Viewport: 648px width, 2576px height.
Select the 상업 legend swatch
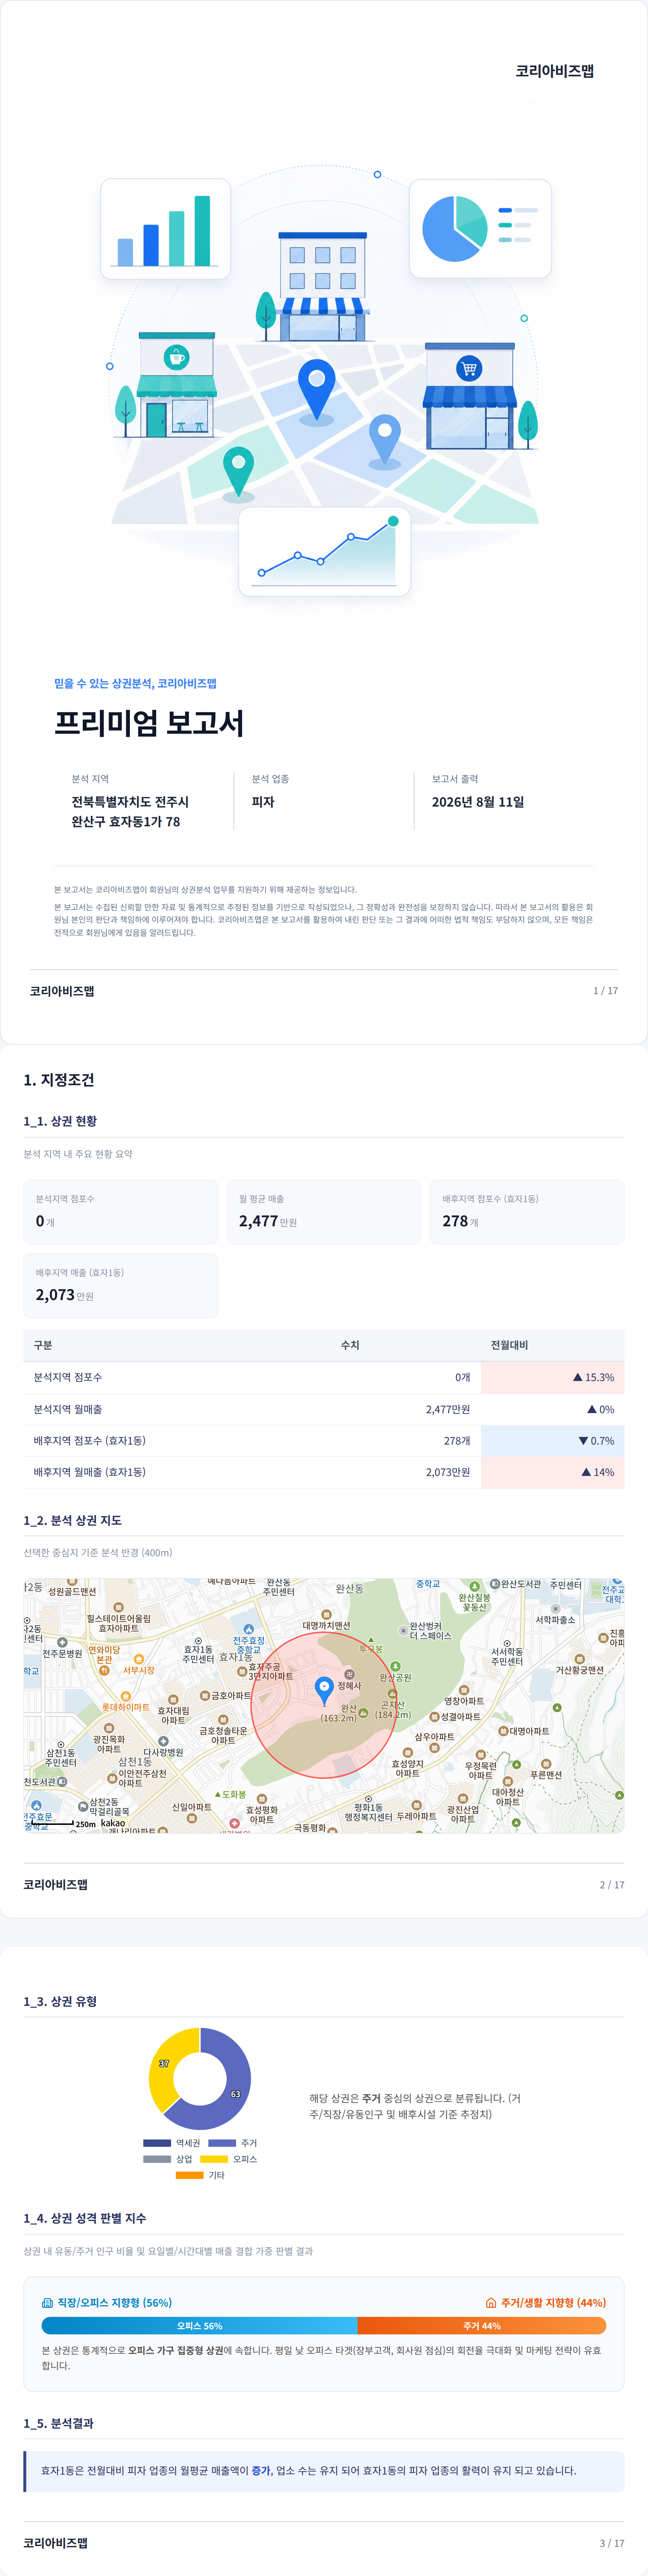pos(157,2158)
